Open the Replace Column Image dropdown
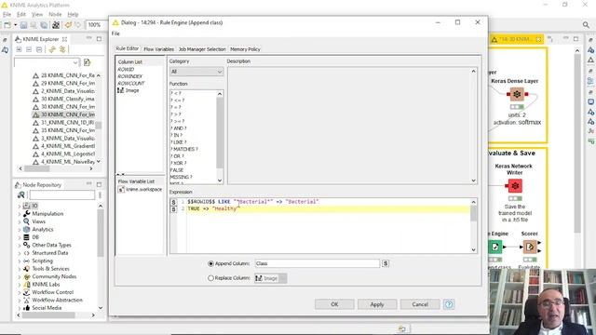Viewport: 596px width, 335px height. click(x=271, y=278)
